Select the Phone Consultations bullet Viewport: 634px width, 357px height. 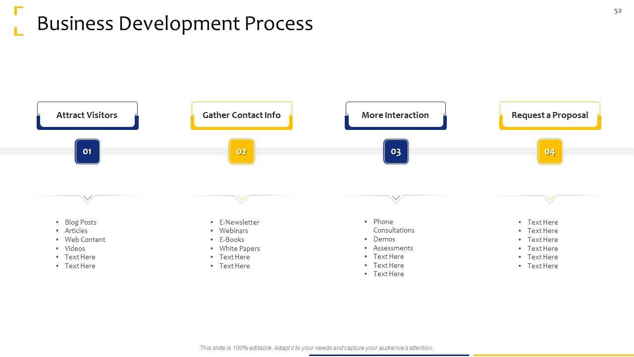coord(394,226)
